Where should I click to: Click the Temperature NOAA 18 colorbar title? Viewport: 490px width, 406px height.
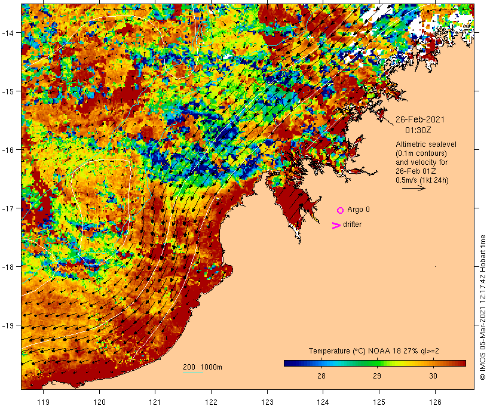click(x=373, y=351)
